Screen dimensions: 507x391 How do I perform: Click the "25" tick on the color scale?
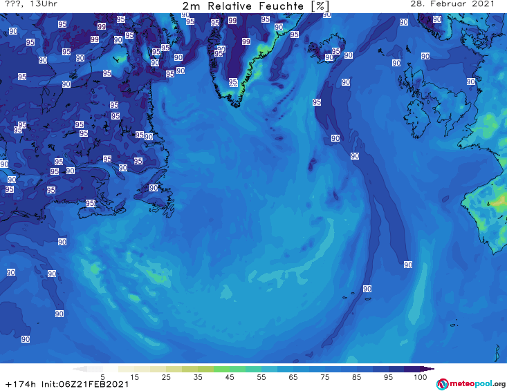point(166,377)
